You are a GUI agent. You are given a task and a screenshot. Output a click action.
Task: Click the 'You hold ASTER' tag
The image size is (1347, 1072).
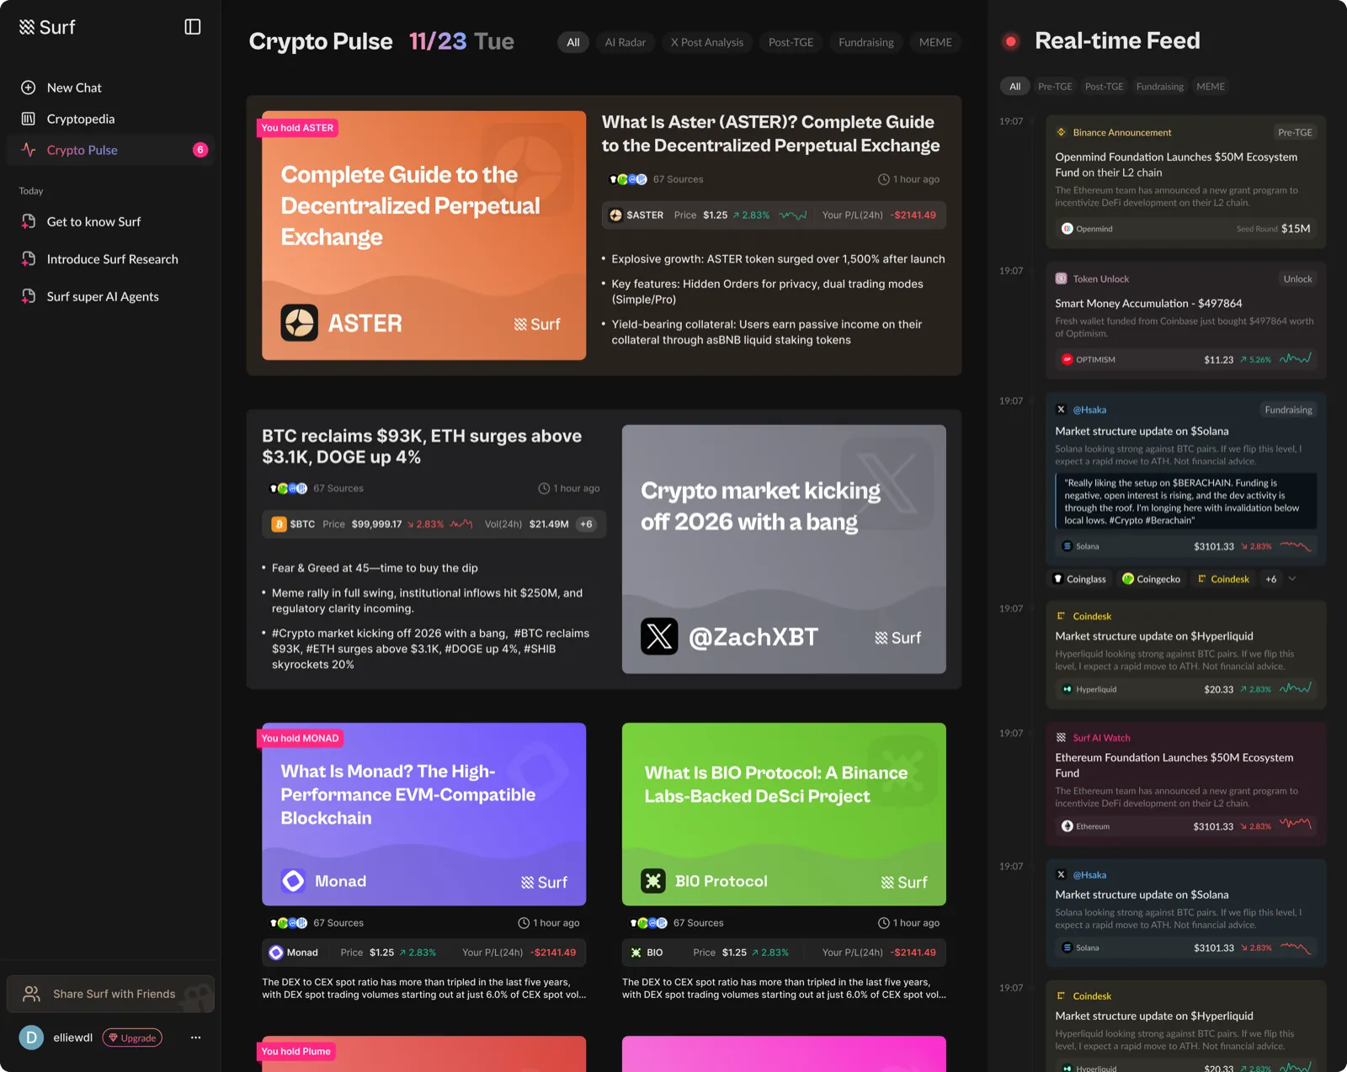coord(297,128)
